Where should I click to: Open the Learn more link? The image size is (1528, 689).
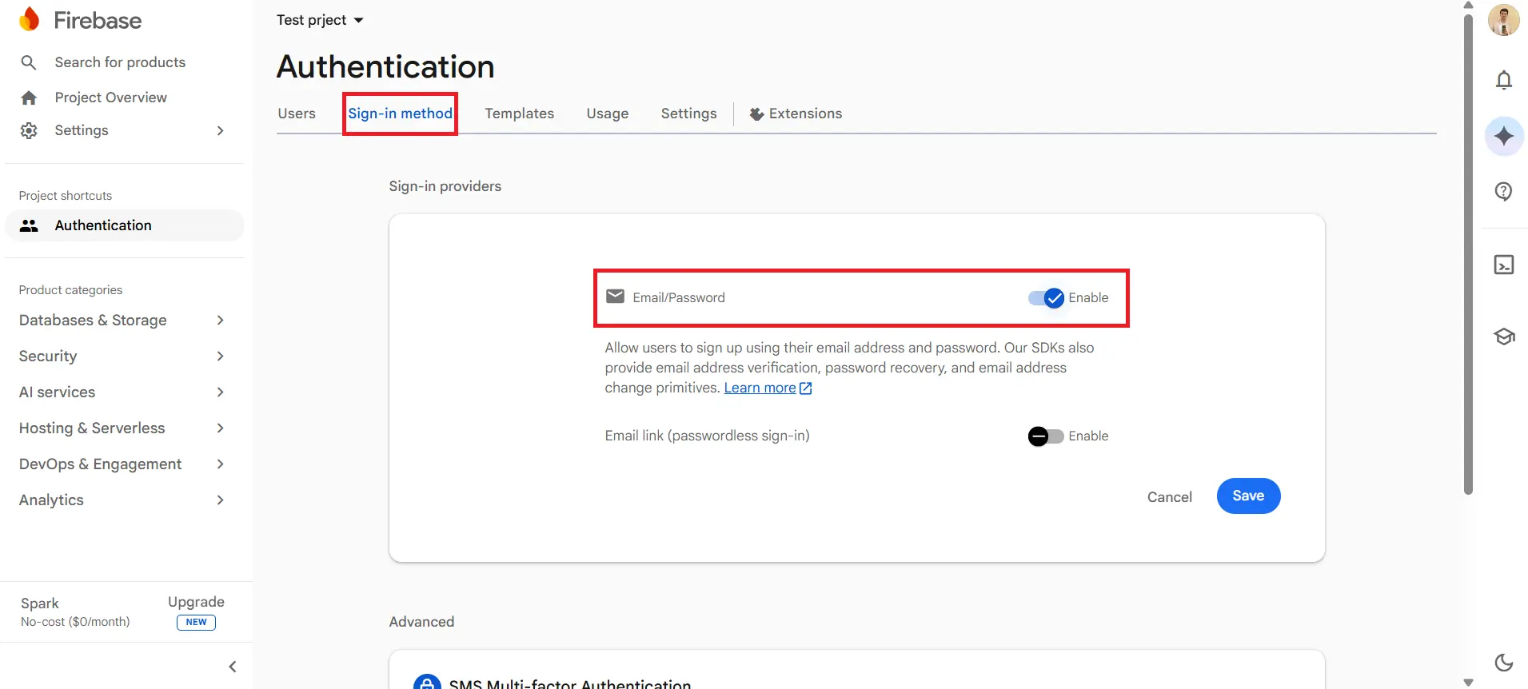pyautogui.click(x=760, y=388)
